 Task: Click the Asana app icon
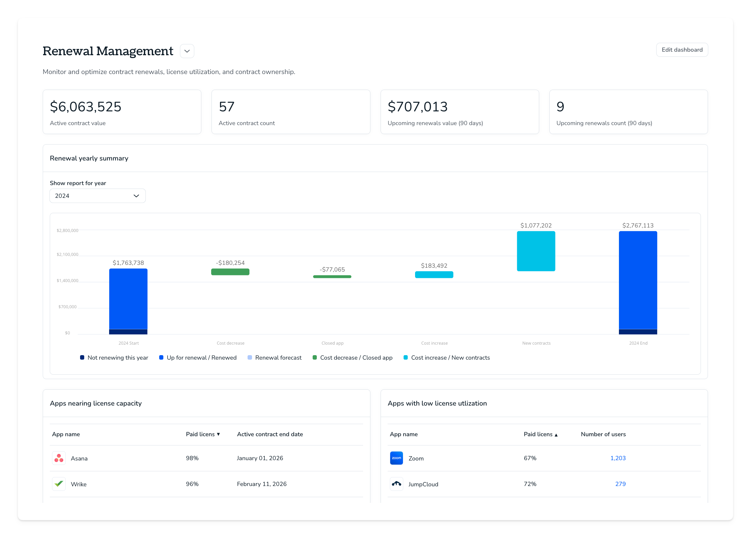pyautogui.click(x=59, y=458)
